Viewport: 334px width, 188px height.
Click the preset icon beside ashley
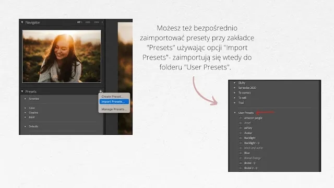point(241,128)
